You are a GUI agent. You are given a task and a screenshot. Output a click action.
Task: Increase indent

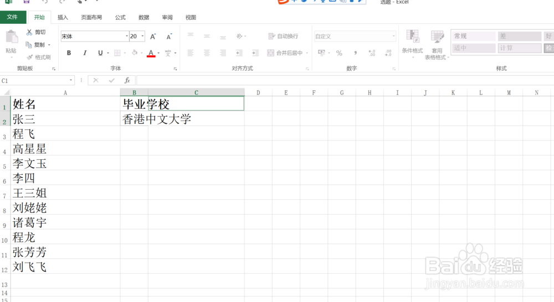pos(255,53)
